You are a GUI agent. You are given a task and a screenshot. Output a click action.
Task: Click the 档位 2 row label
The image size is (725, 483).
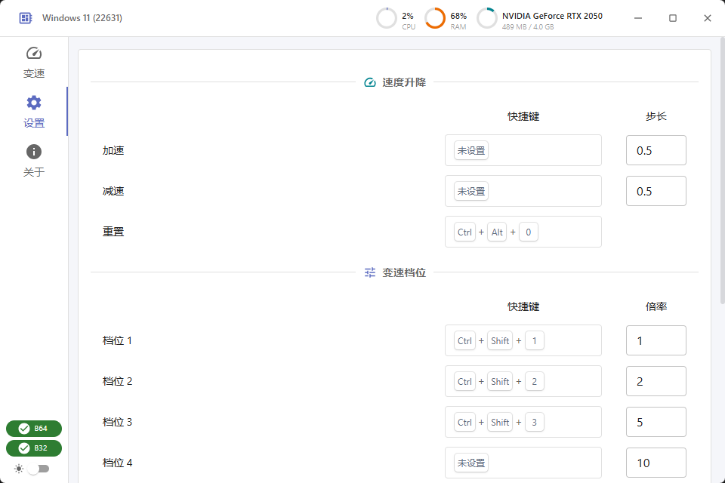click(117, 381)
